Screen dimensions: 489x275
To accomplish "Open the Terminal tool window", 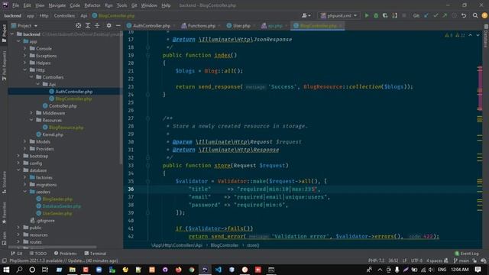I will pyautogui.click(x=96, y=254).
